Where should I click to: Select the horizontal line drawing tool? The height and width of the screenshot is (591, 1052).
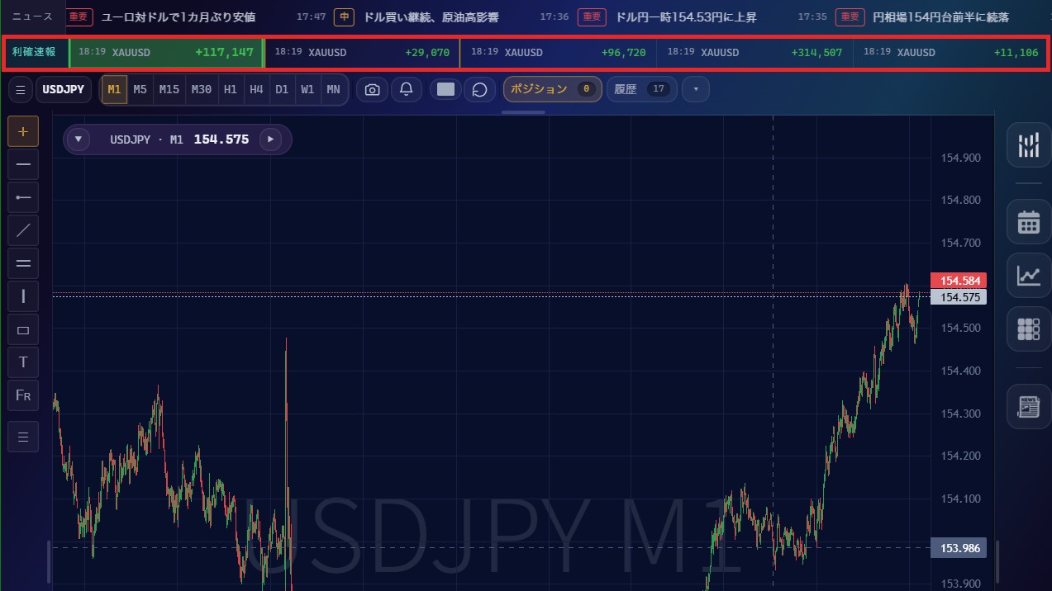(23, 164)
